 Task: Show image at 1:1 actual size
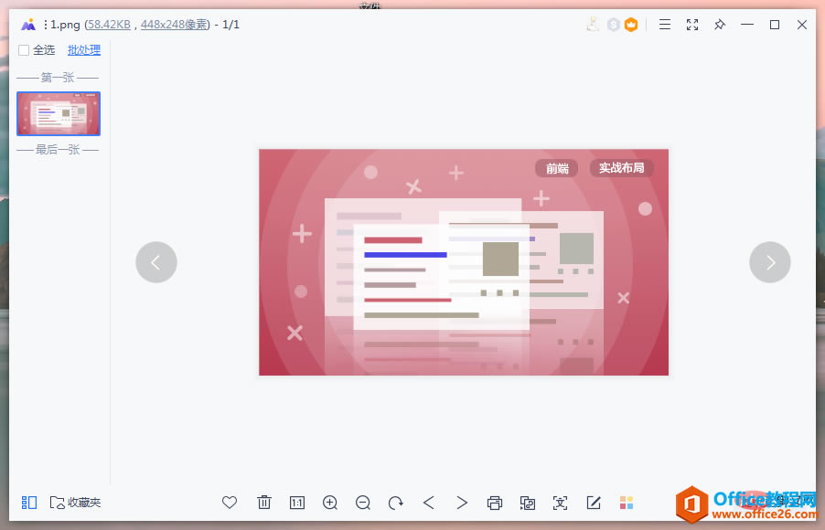296,503
